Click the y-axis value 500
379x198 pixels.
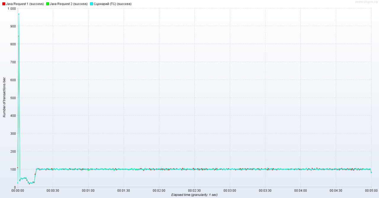pos(13,98)
